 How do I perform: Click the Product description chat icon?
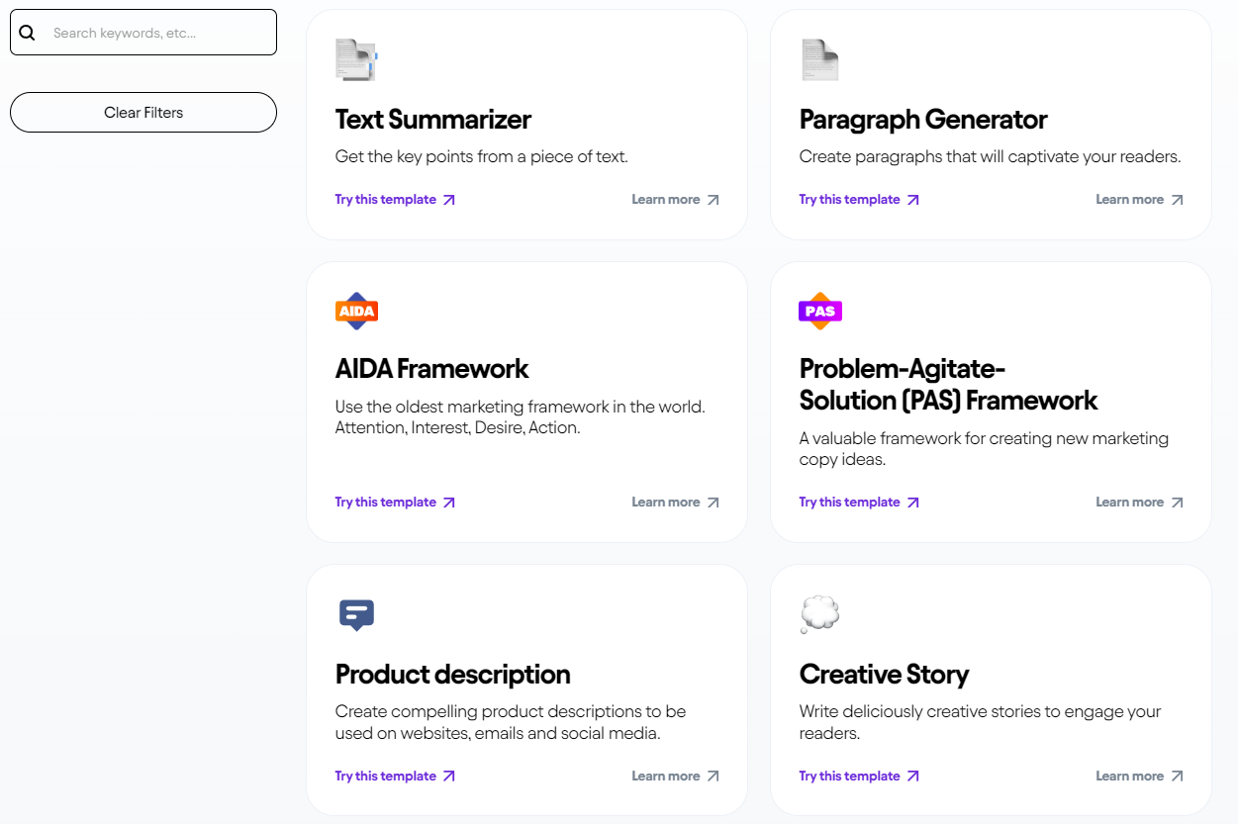click(x=356, y=614)
